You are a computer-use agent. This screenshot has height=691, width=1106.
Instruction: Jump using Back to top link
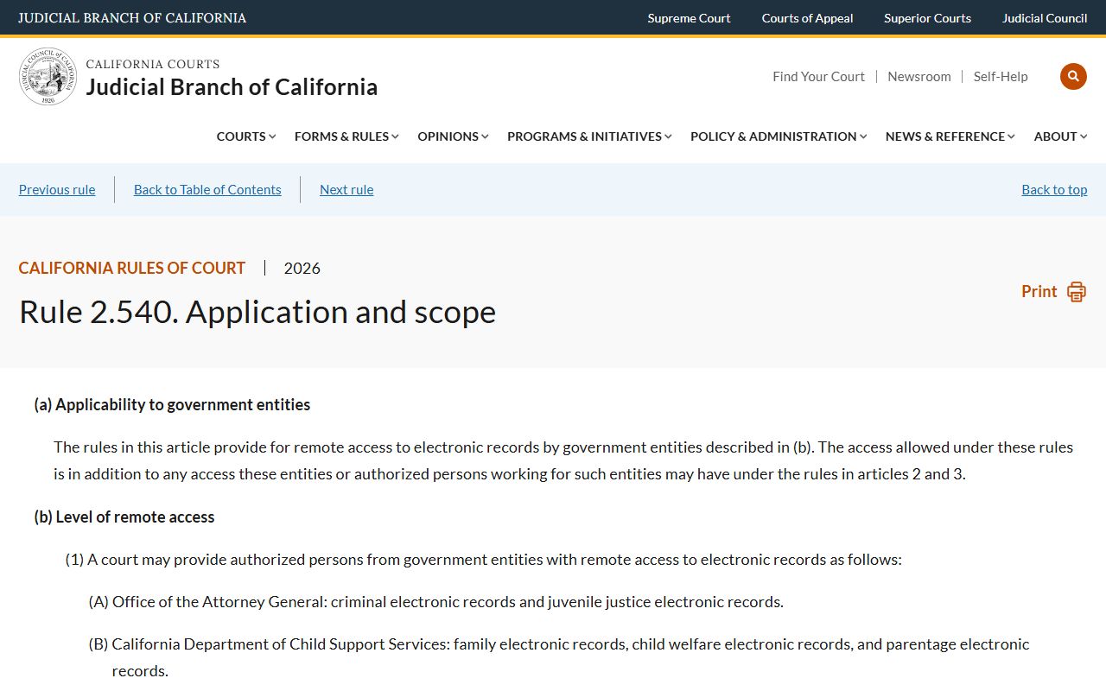[1054, 190]
